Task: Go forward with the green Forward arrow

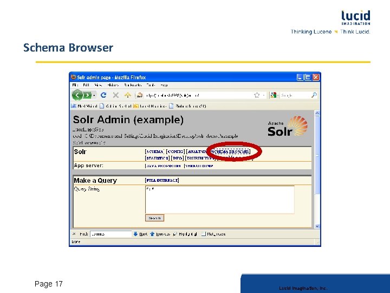Action: click(x=87, y=95)
